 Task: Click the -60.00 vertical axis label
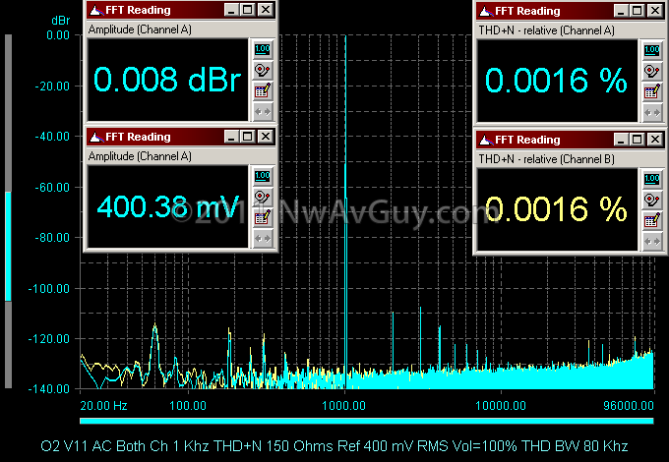[x=52, y=188]
